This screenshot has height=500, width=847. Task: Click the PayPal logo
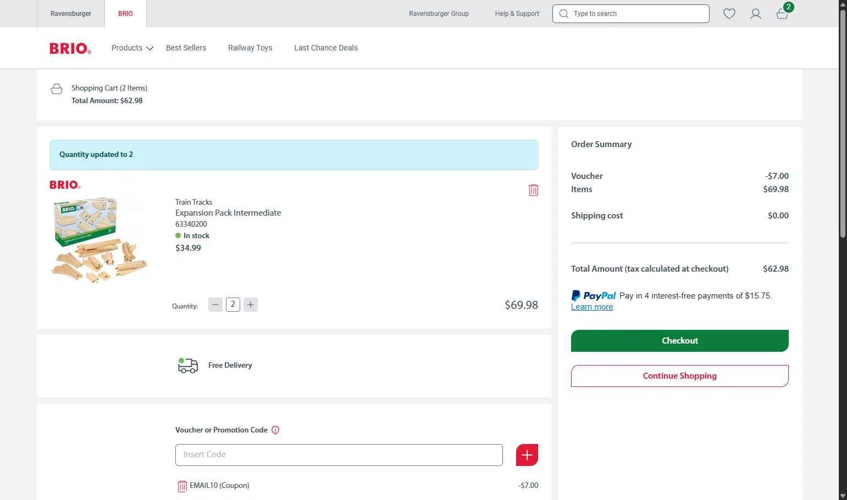click(x=594, y=295)
